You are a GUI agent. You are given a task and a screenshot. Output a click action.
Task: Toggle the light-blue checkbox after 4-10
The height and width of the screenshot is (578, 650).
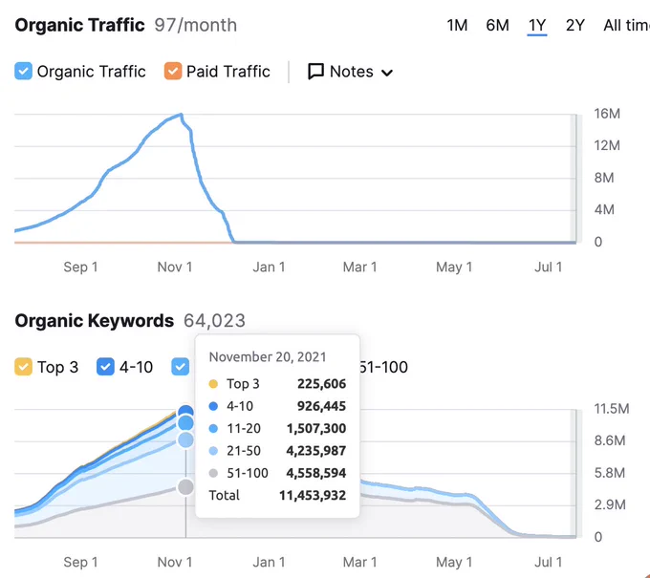click(x=181, y=367)
